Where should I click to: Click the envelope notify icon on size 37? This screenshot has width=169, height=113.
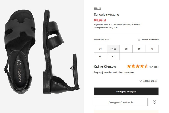[115, 49]
